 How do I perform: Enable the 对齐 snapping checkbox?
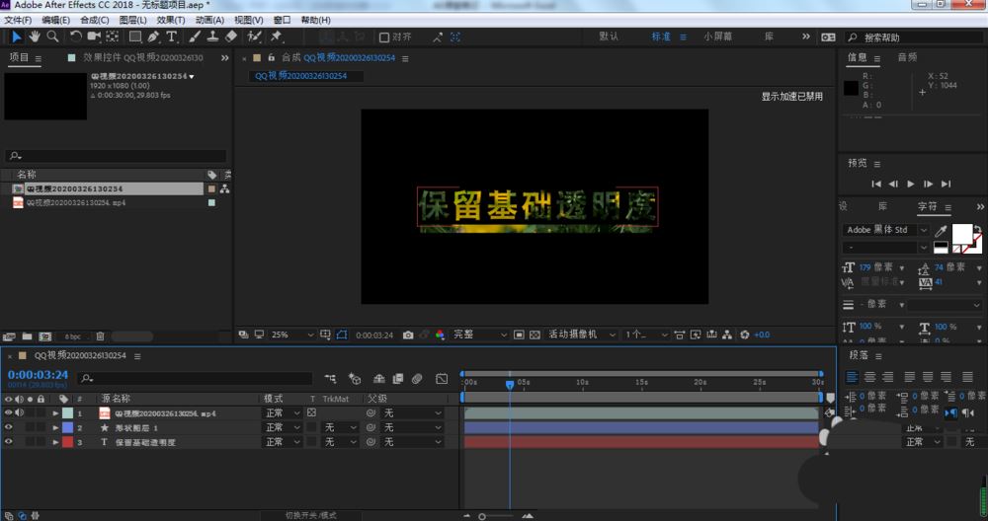pos(385,37)
